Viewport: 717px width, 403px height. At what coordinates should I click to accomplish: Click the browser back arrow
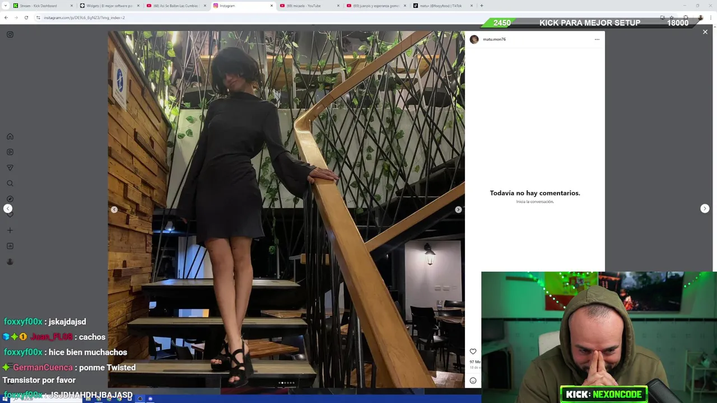click(6, 17)
